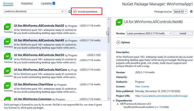The image size is (194, 111).
Task: Open the search history dropdown arrow
Action: click(65, 11)
